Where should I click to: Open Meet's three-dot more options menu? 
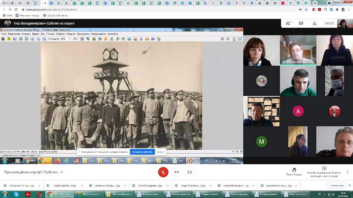point(347,172)
